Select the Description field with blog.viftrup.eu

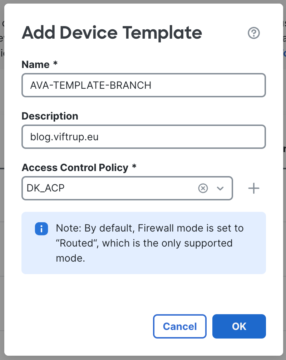[x=143, y=137]
